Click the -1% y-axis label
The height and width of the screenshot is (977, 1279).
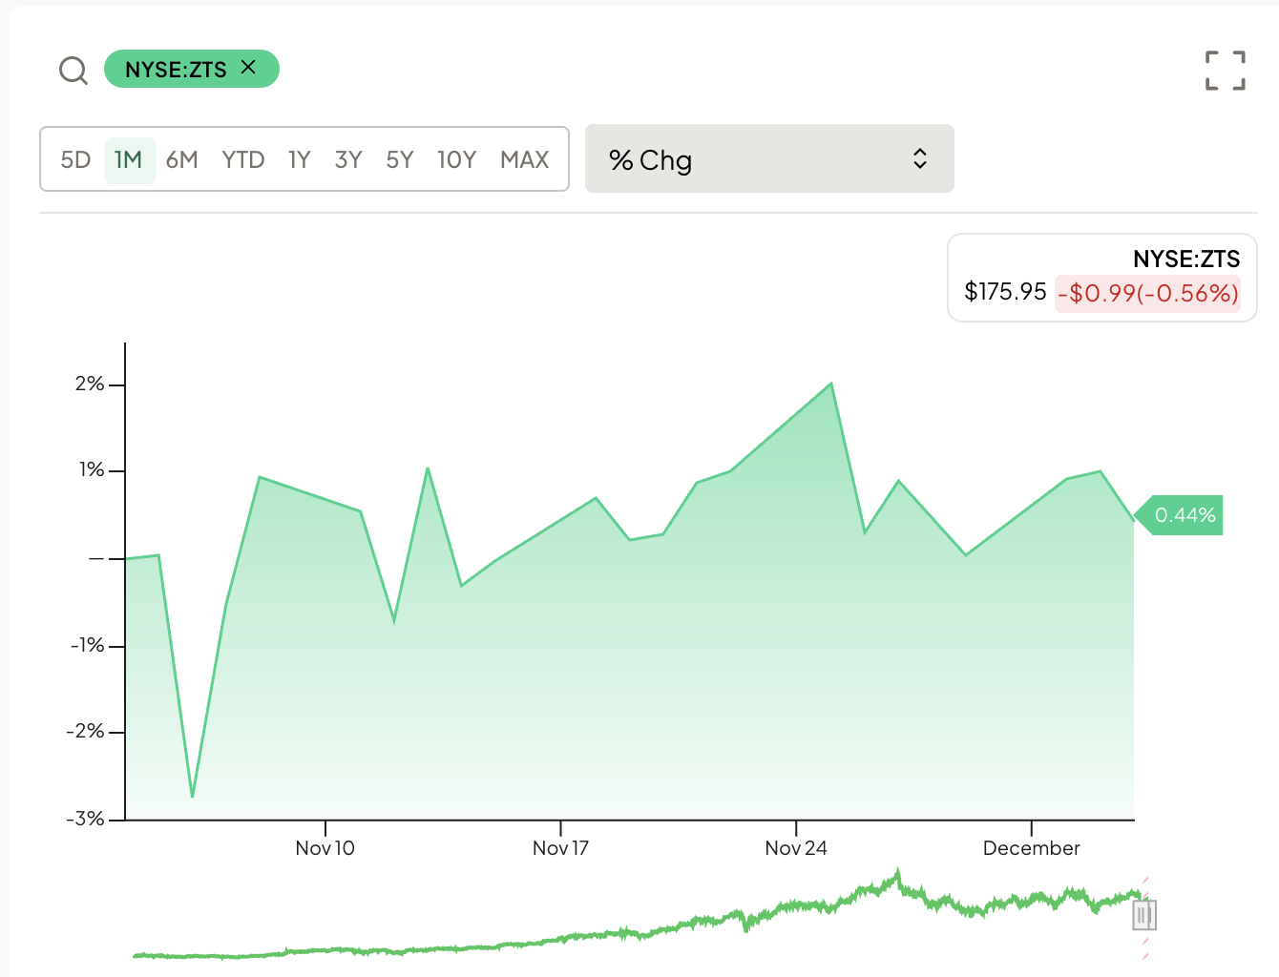pyautogui.click(x=87, y=646)
